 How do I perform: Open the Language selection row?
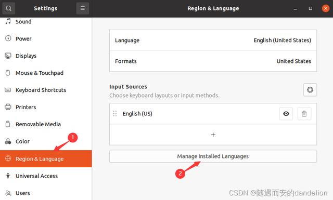click(x=213, y=41)
